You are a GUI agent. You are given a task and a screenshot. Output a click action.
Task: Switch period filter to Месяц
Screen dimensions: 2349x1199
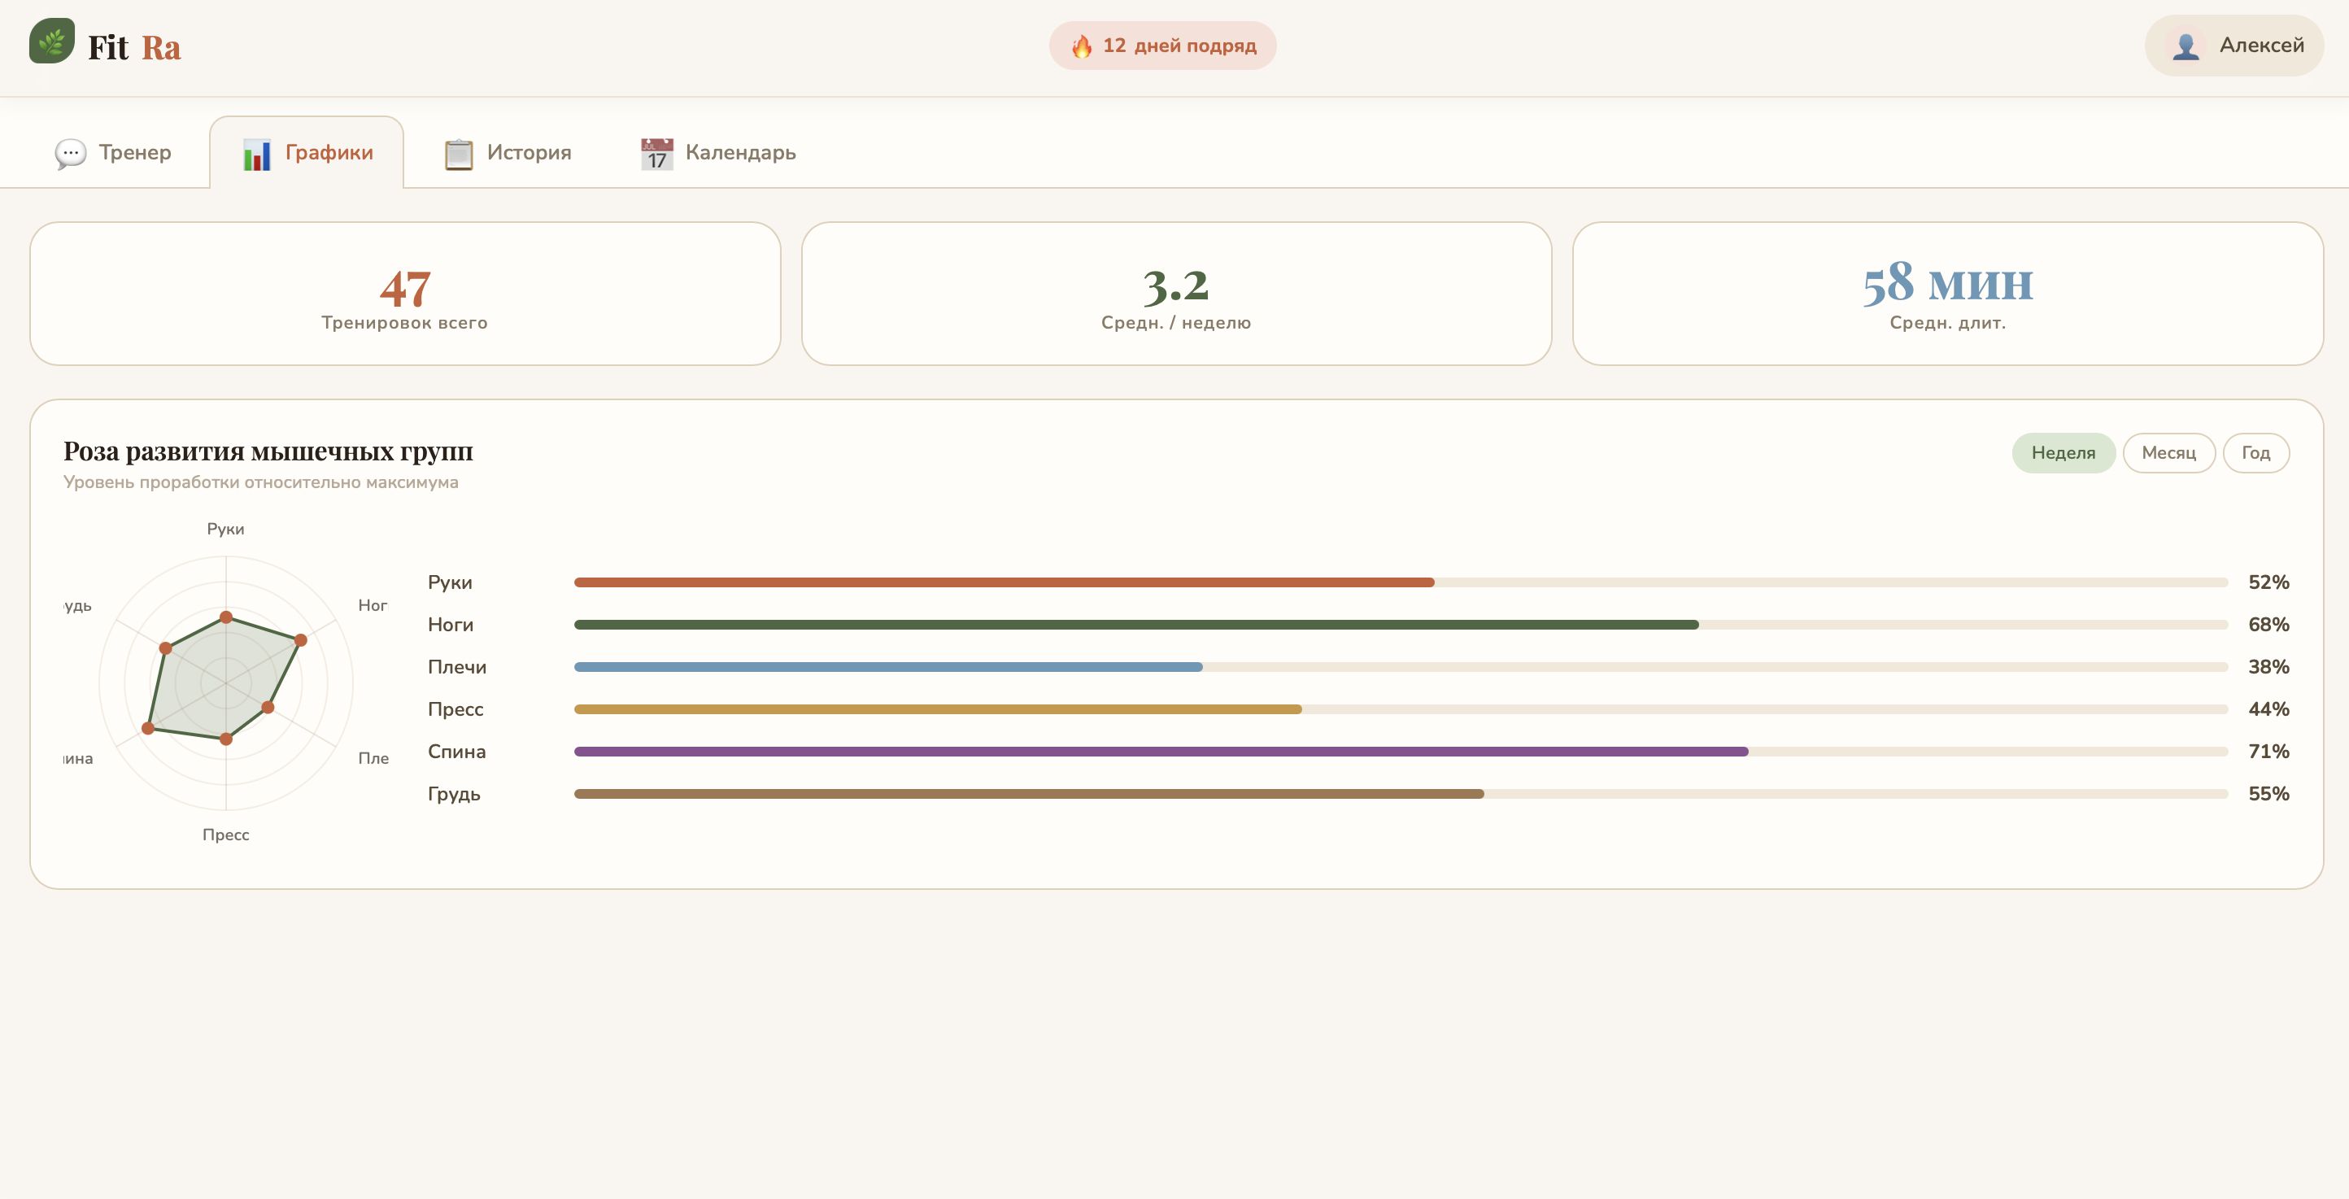[2168, 453]
